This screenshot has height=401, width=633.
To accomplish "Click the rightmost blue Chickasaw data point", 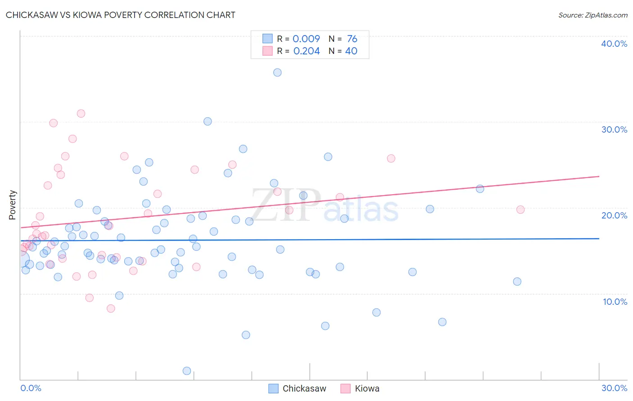I will (x=517, y=281).
